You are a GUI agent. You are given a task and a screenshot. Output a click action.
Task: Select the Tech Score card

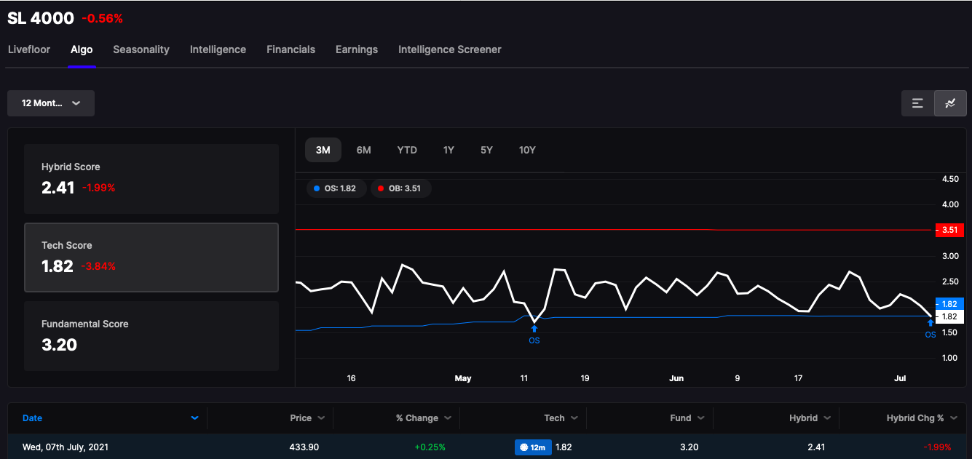[x=151, y=258]
